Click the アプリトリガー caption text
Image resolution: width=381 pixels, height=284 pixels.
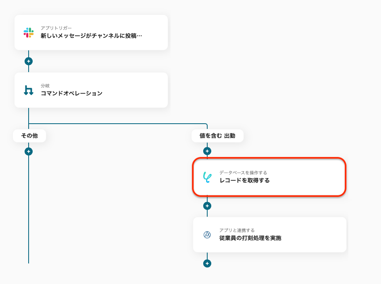click(56, 28)
